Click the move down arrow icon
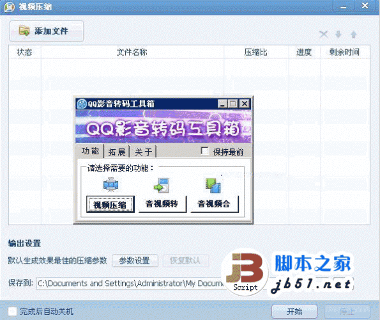Image resolution: width=380 pixels, height=320 pixels. [x=338, y=35]
